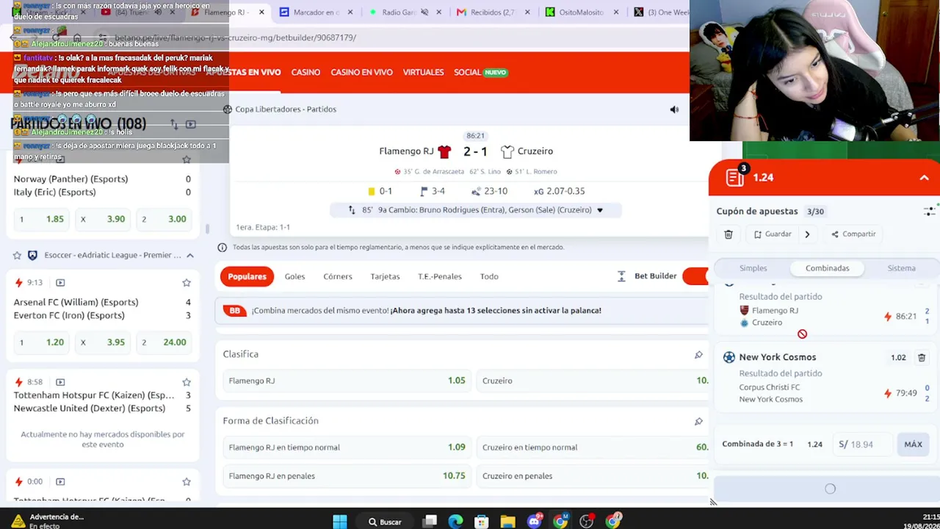Open the Virtuales section
The image size is (940, 529).
[423, 73]
